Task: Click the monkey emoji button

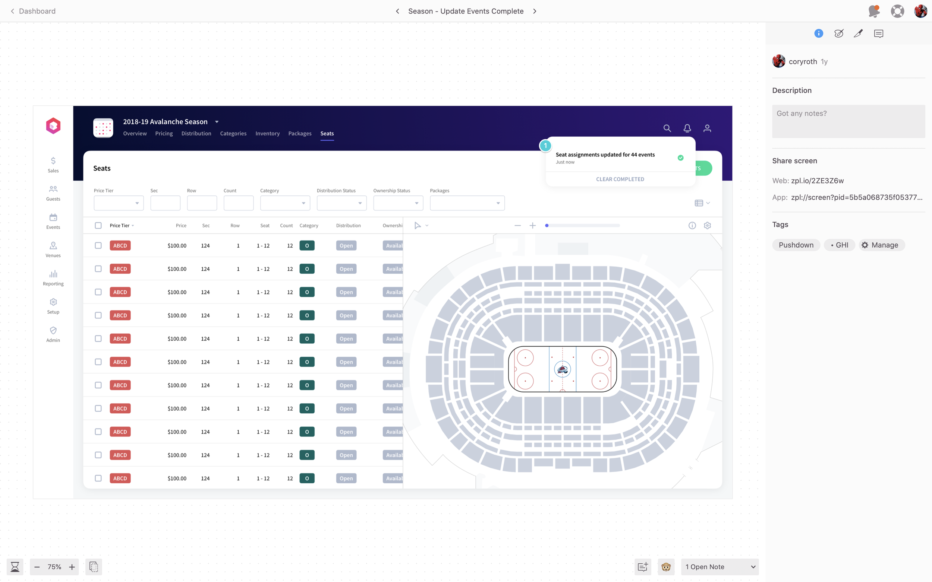Action: click(x=666, y=567)
